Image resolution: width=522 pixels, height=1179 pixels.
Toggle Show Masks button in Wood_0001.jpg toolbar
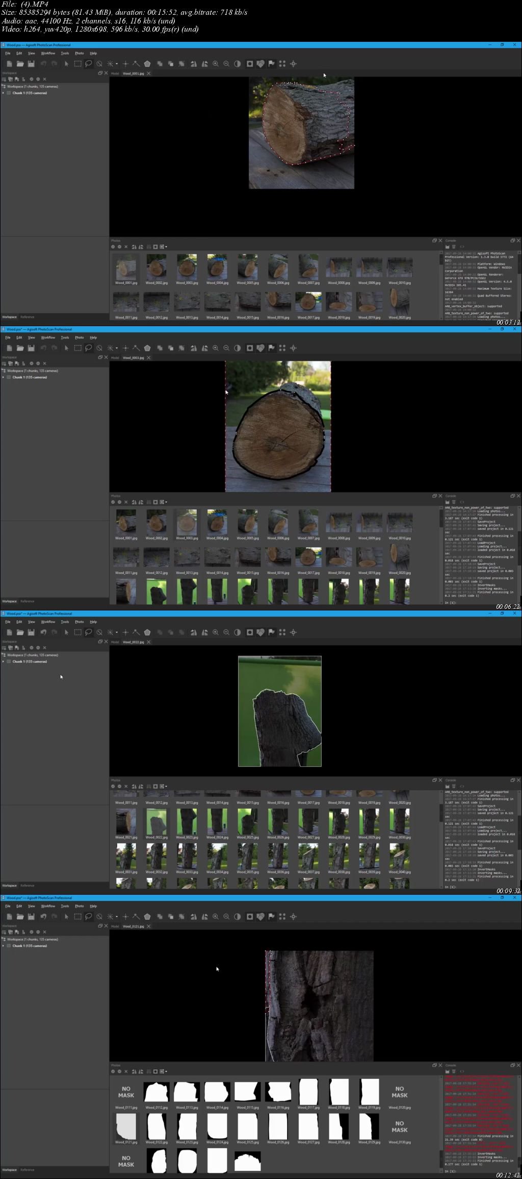pyautogui.click(x=250, y=64)
